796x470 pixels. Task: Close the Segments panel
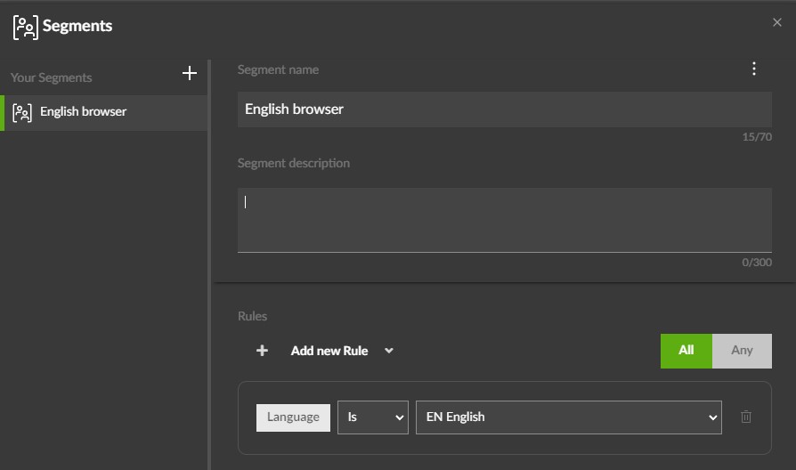point(777,23)
